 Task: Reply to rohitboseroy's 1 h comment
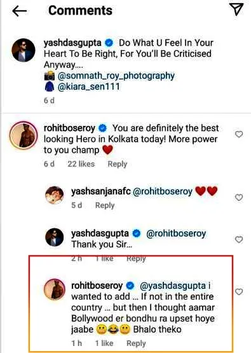pos(136,343)
